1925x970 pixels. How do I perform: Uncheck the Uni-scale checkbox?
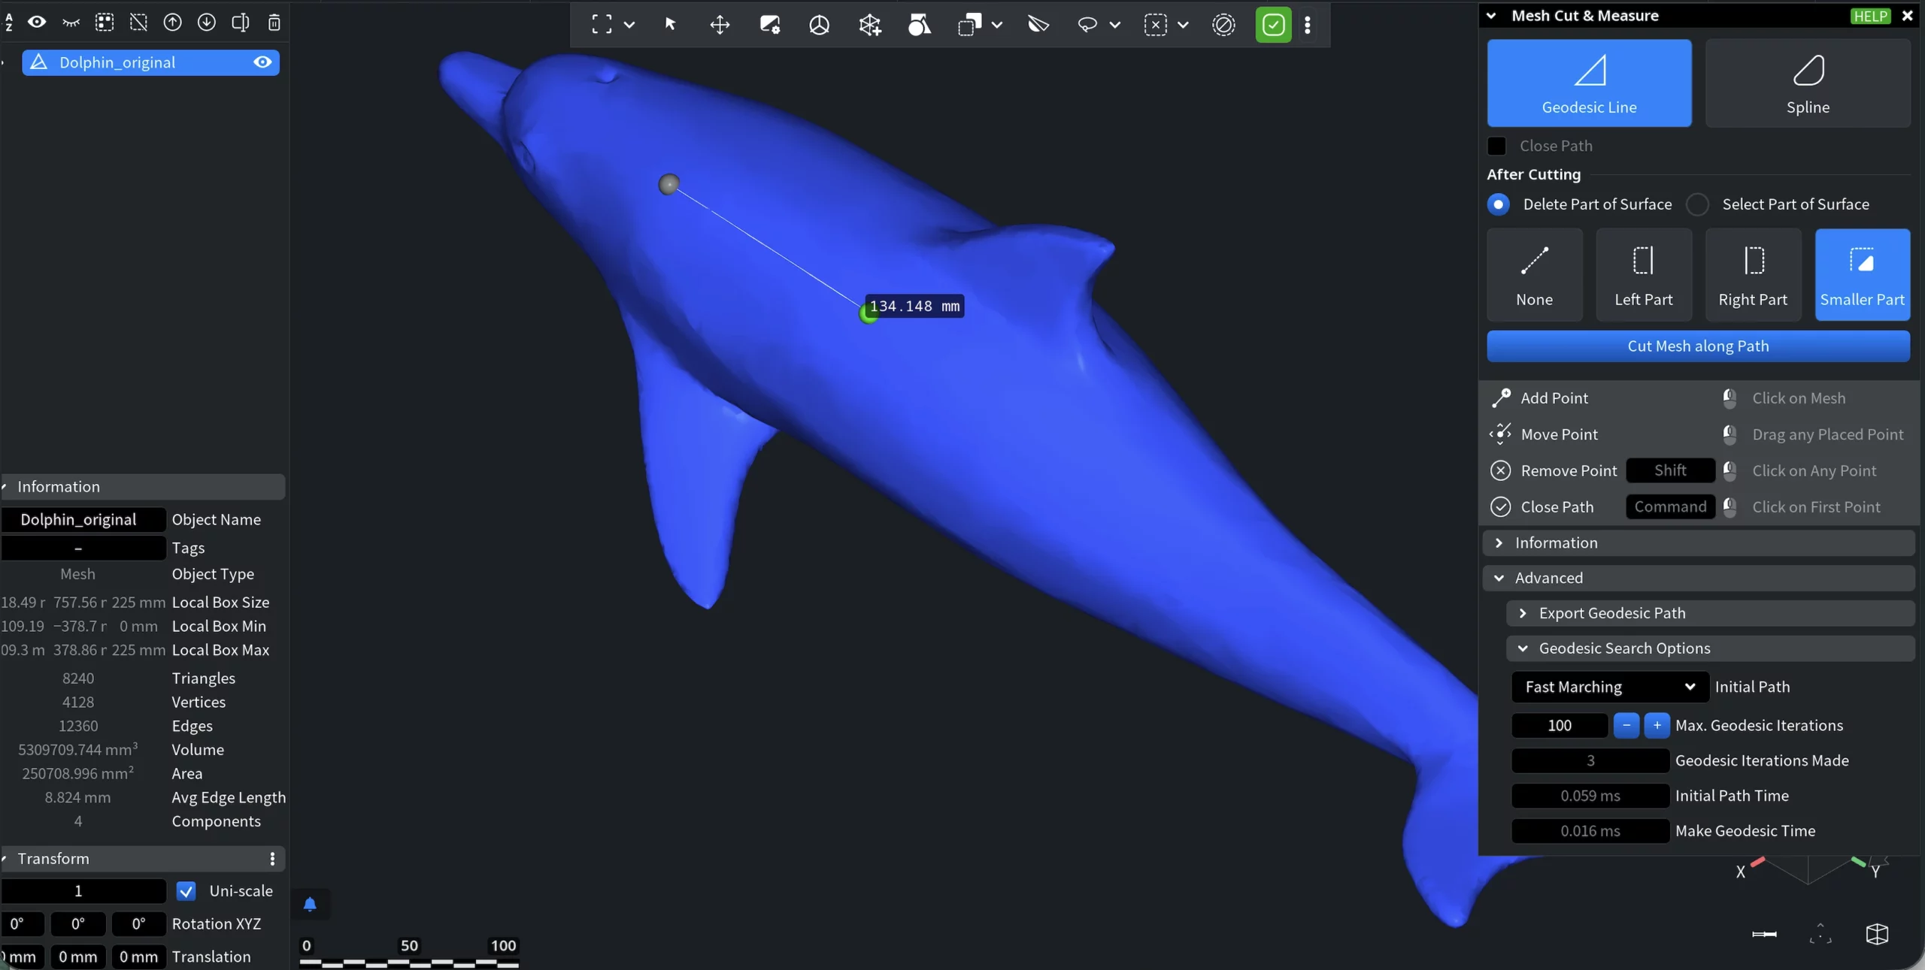click(x=186, y=891)
